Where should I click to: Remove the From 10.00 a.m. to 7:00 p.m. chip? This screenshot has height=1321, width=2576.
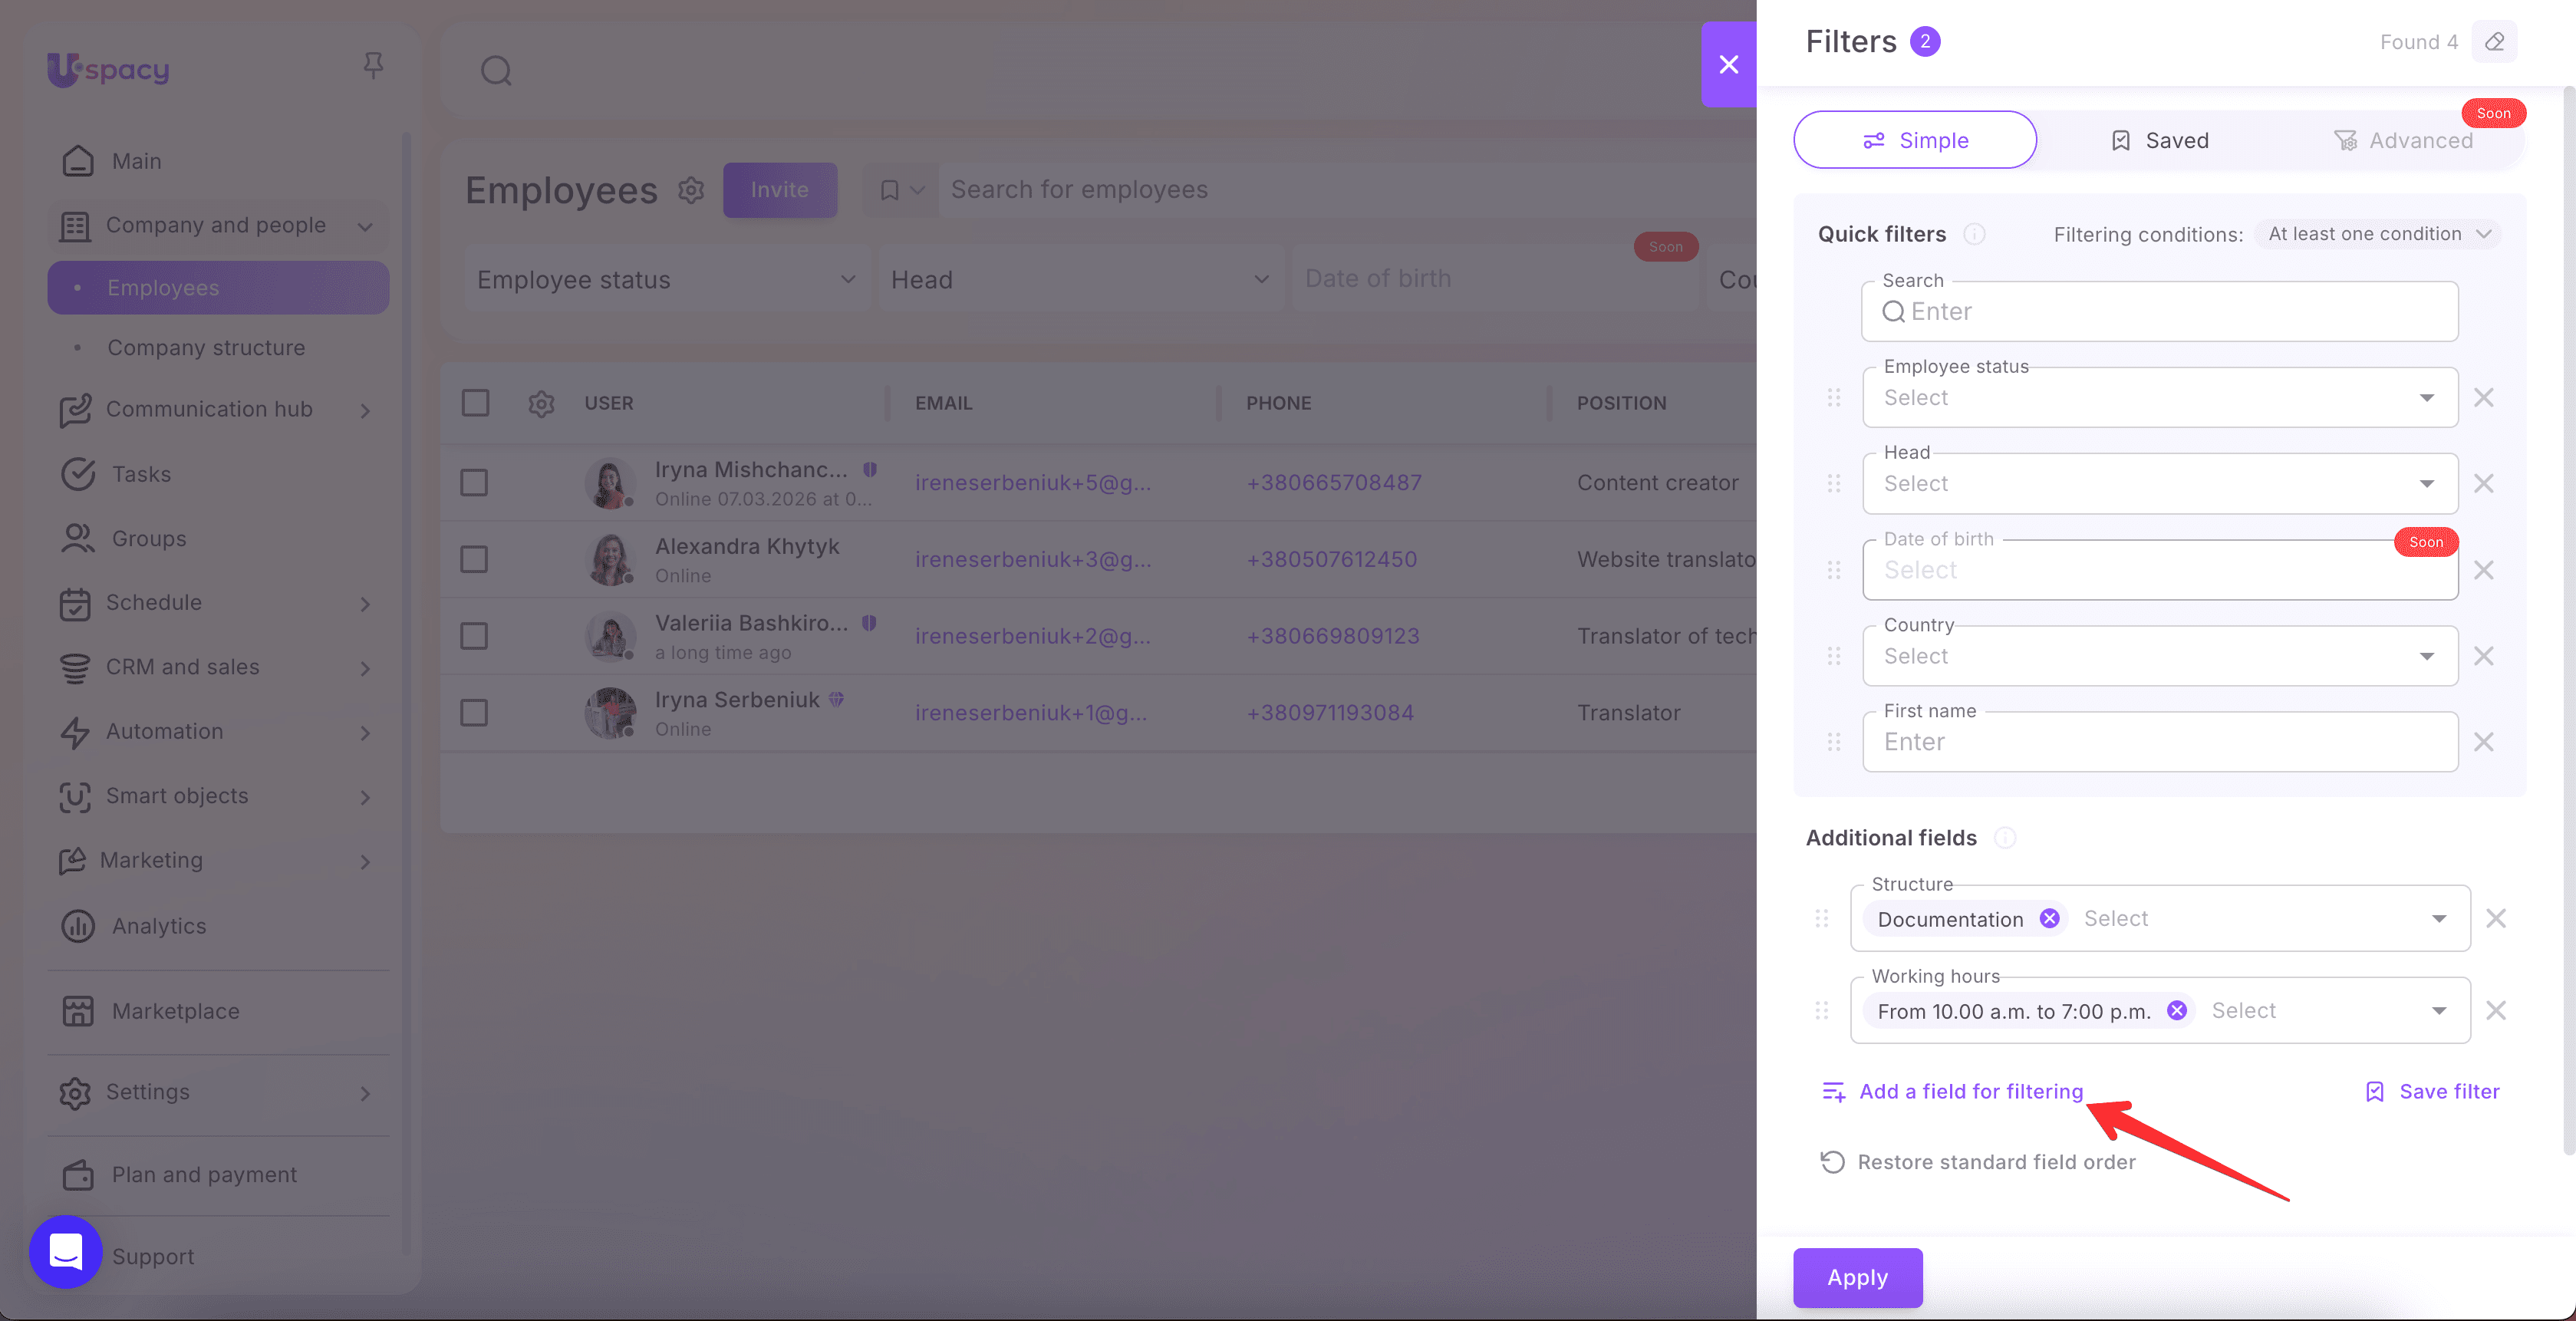click(2176, 1011)
